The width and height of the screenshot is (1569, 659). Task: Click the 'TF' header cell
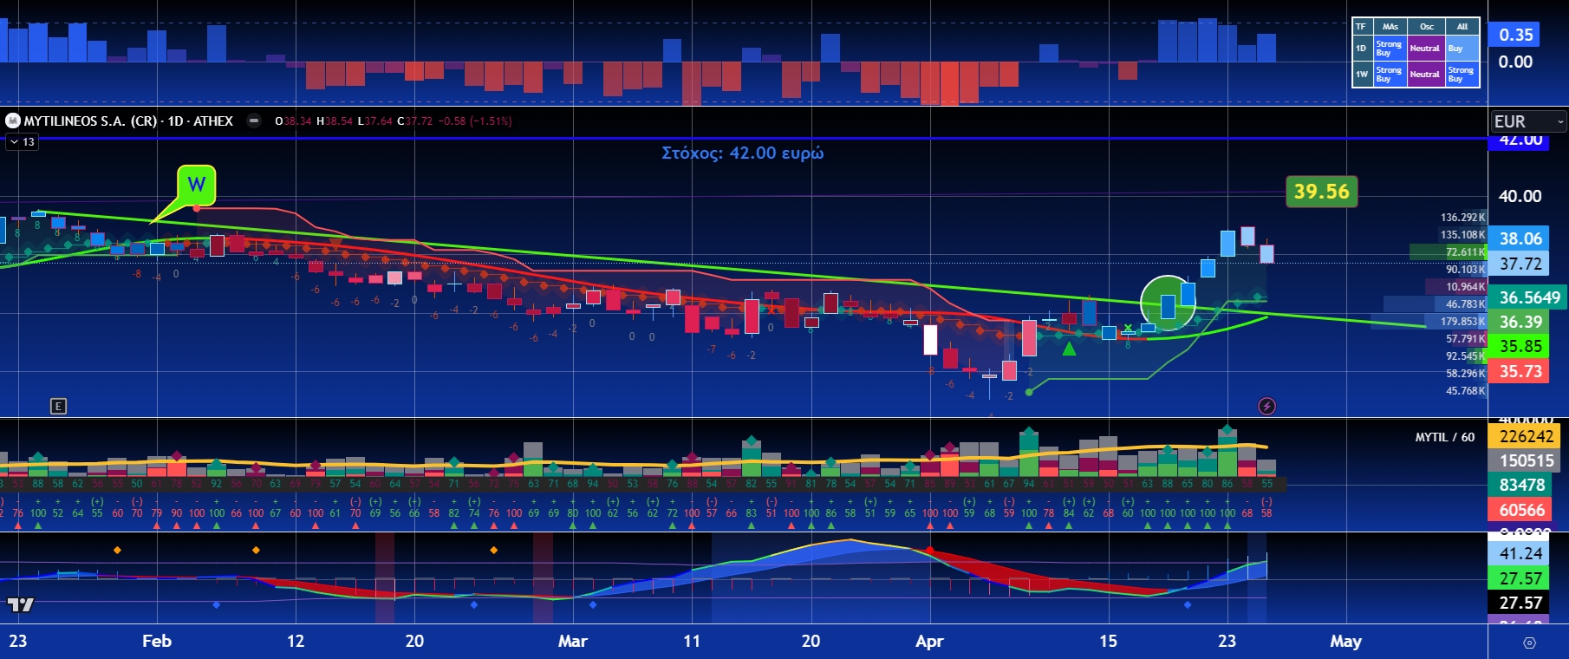coord(1362,27)
